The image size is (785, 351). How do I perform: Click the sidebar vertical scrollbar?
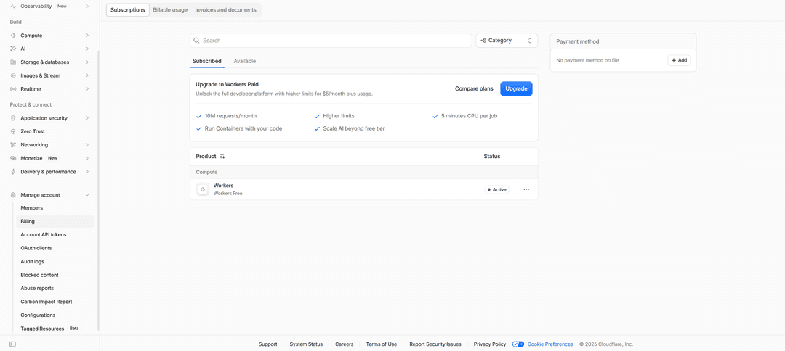[x=98, y=190]
